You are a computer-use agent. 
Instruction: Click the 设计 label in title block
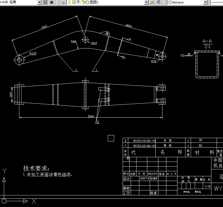click(127, 179)
